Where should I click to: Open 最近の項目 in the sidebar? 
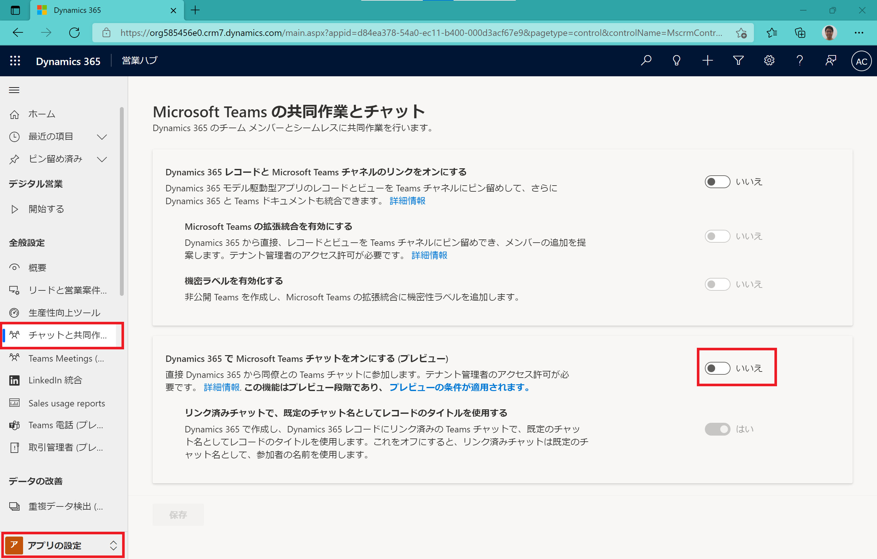click(51, 137)
